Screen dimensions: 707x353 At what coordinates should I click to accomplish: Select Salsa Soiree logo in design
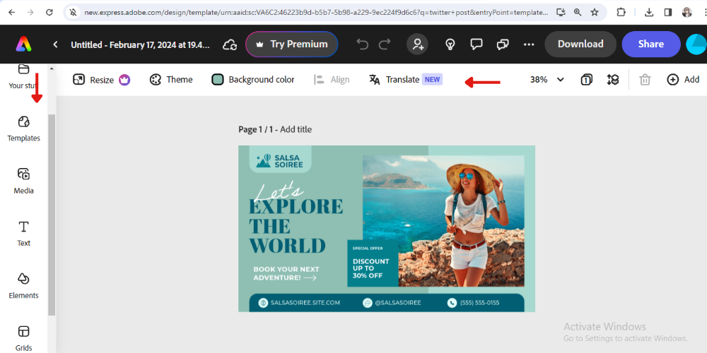280,161
